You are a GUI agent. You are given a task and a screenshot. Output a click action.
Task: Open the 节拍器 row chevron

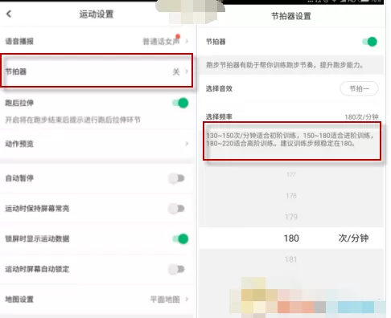[187, 71]
